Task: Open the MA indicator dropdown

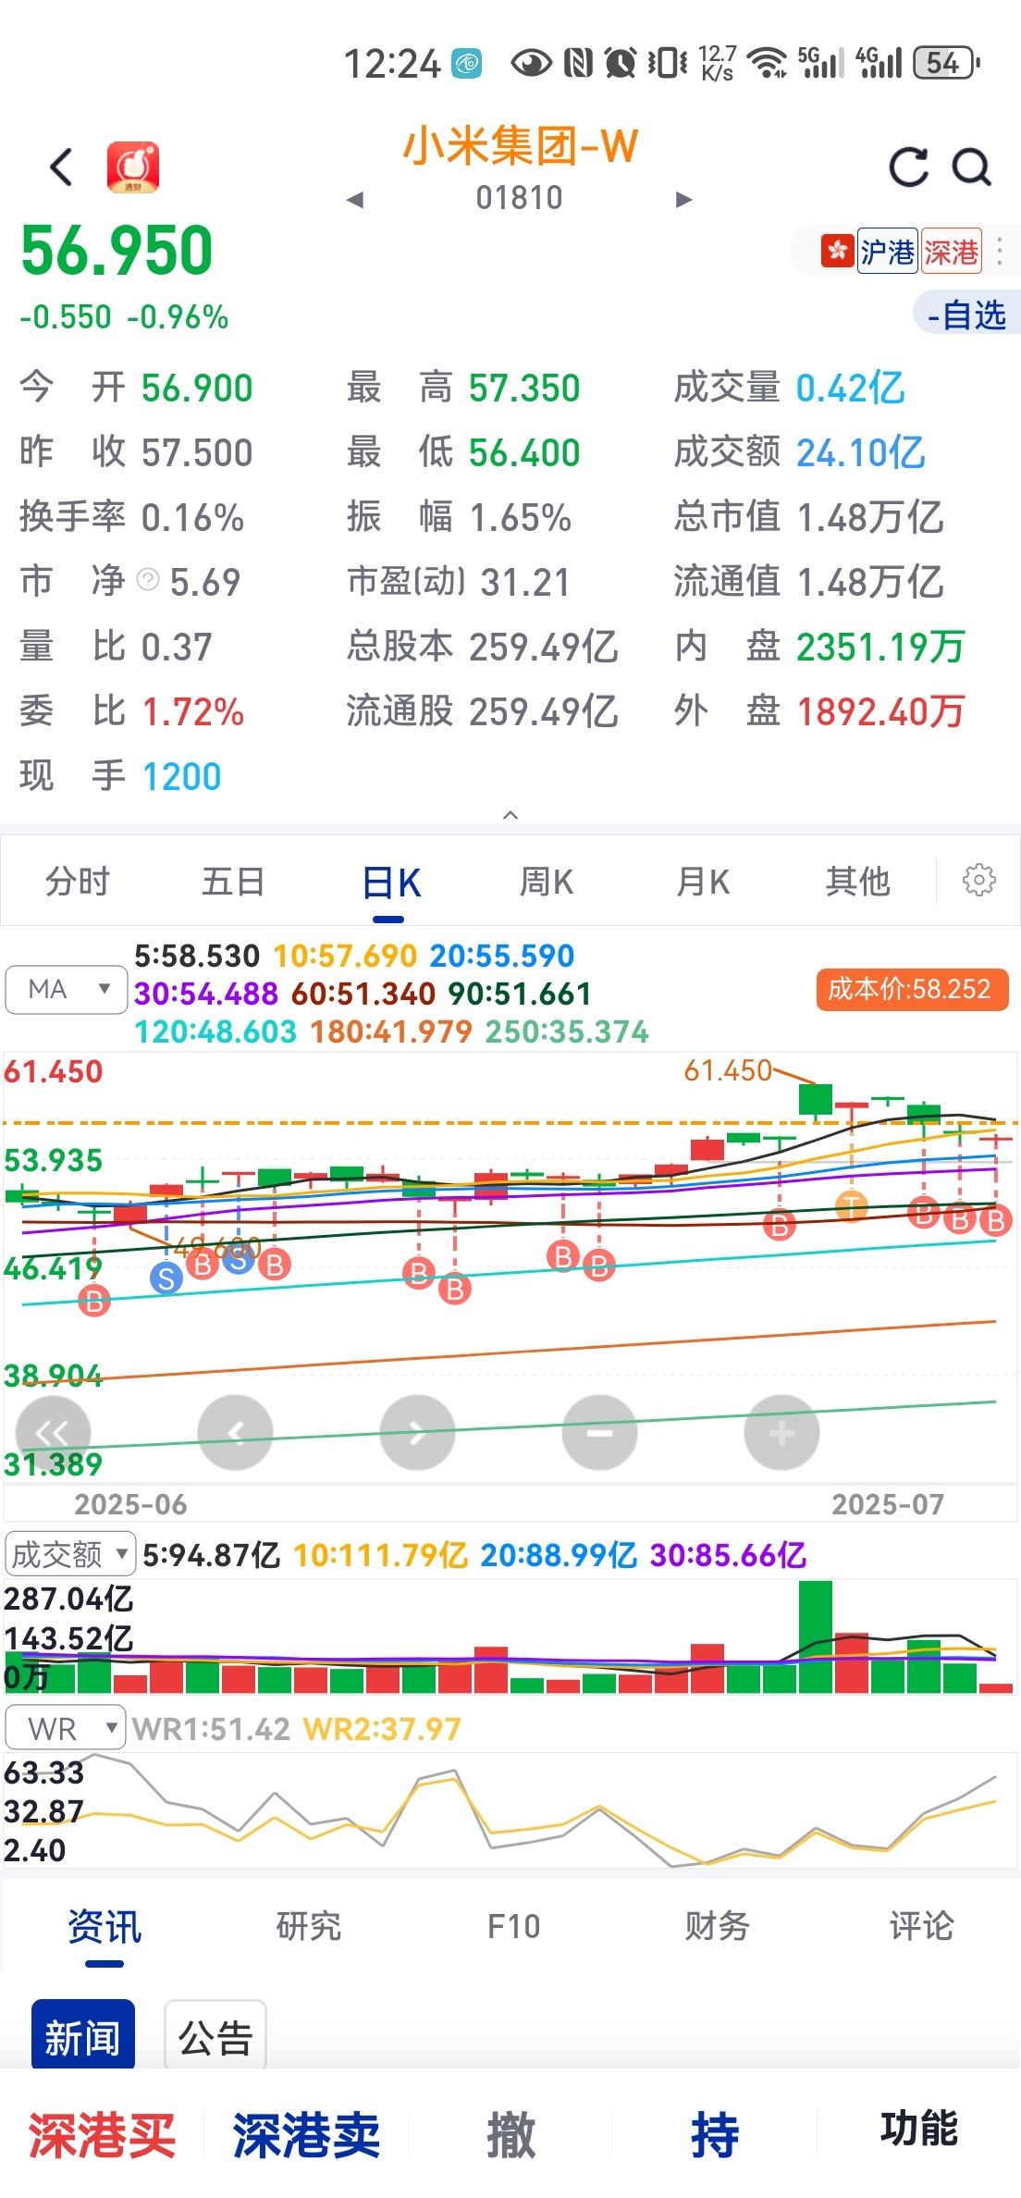Action: [x=67, y=990]
